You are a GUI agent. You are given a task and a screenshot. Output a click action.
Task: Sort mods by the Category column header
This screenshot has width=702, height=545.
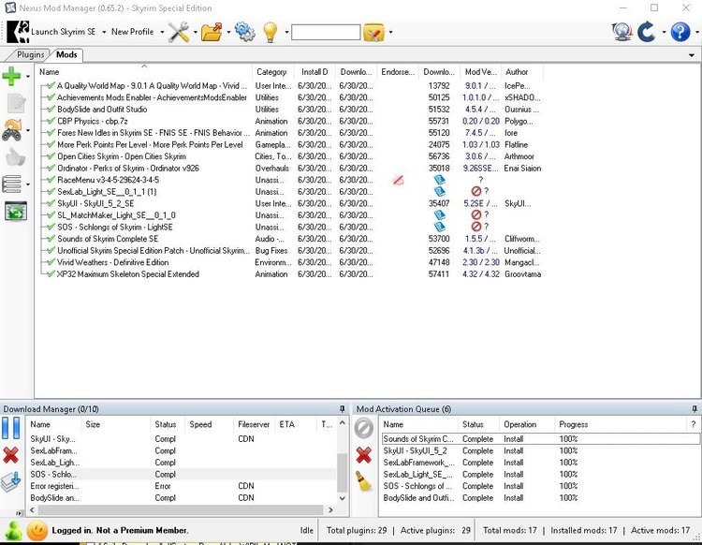click(272, 72)
